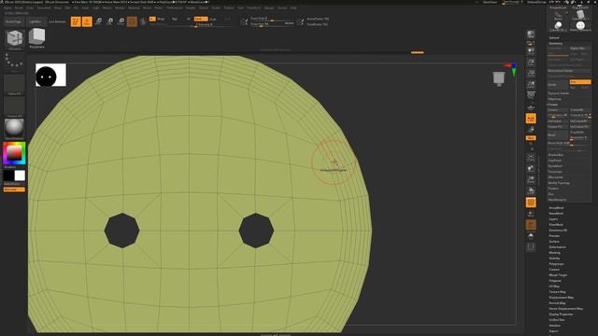Toggle Transp transparency button on right shelf

(531, 214)
